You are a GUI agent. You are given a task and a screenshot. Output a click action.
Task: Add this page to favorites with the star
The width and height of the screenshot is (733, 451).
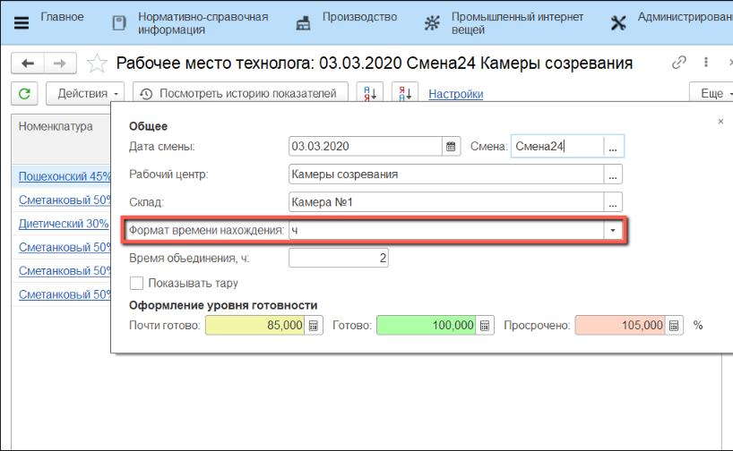99,64
